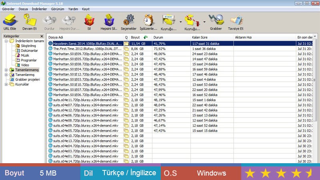Image resolution: width=320 pixels, height=180 pixels.
Task: Select the suits.s04e01 download row
Action: click(x=180, y=156)
